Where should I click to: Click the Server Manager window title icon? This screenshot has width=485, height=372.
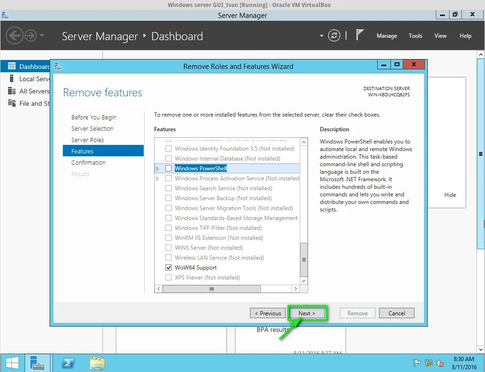(x=5, y=15)
